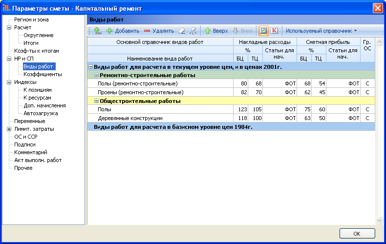Image resolution: width=386 pixels, height=244 pixels.
Task: Open ОС и ССР section
Action: pos(25,137)
